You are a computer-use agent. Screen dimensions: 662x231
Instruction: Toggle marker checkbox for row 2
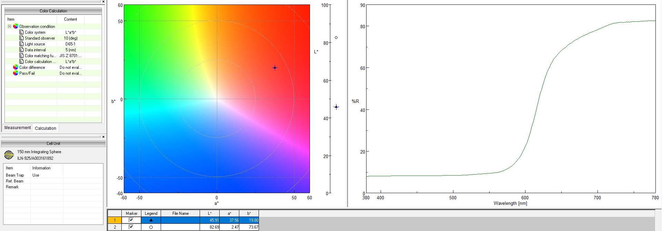131,227
